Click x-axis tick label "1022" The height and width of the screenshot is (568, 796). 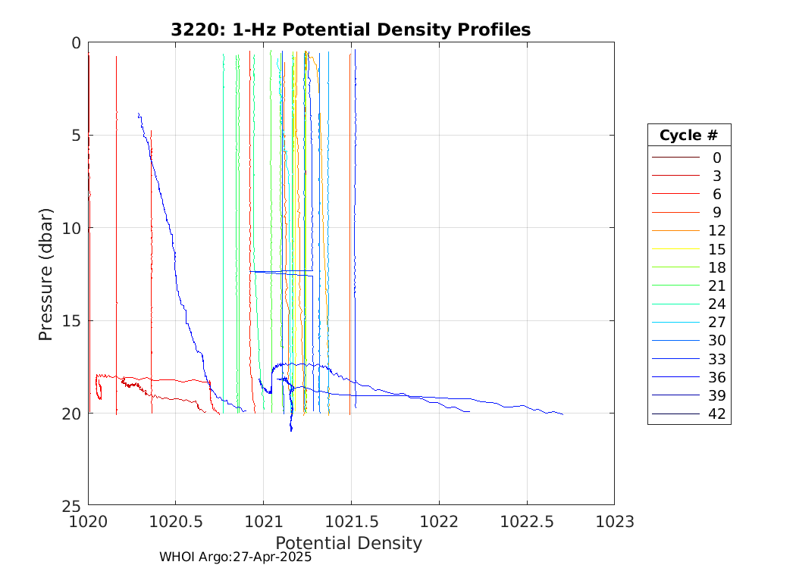[x=439, y=522]
